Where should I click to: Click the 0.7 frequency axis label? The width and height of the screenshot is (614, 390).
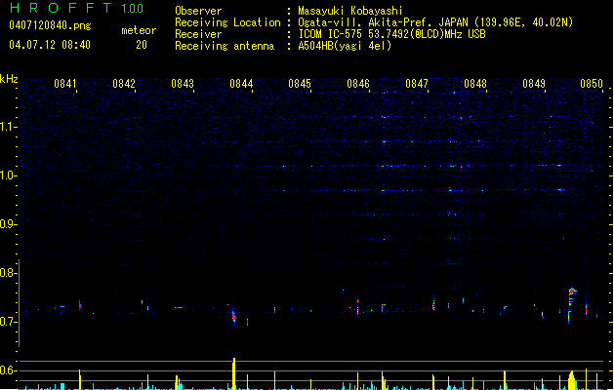[8, 322]
